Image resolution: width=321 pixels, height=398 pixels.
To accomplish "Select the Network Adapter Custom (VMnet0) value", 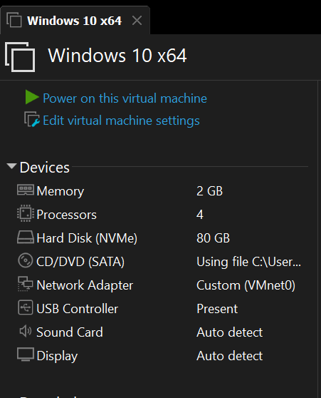I will (246, 285).
